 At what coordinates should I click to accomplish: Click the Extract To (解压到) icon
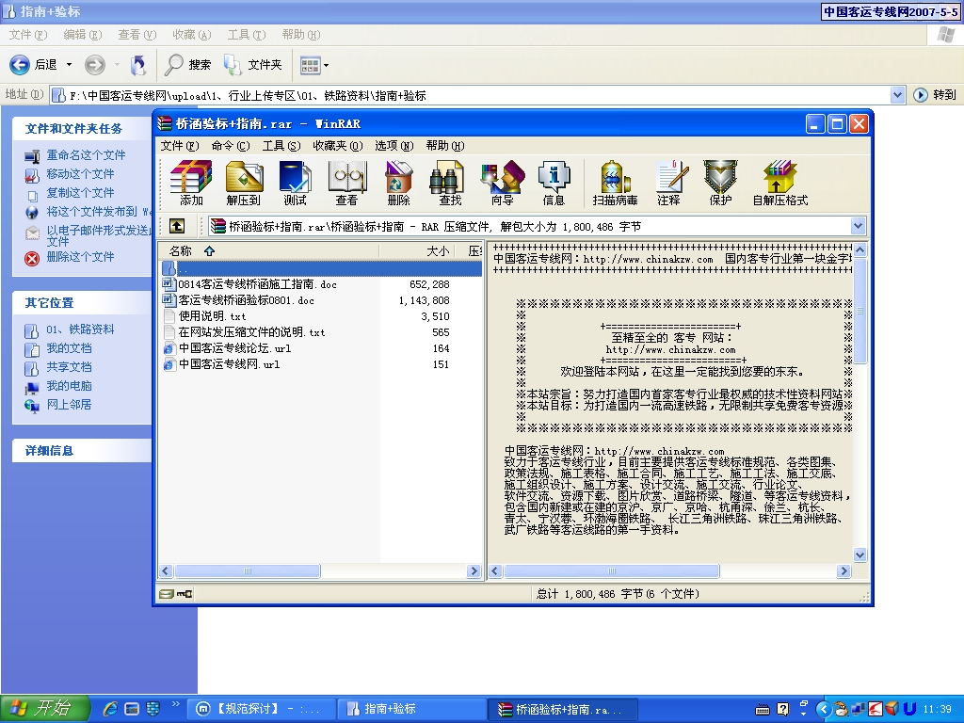click(x=244, y=183)
